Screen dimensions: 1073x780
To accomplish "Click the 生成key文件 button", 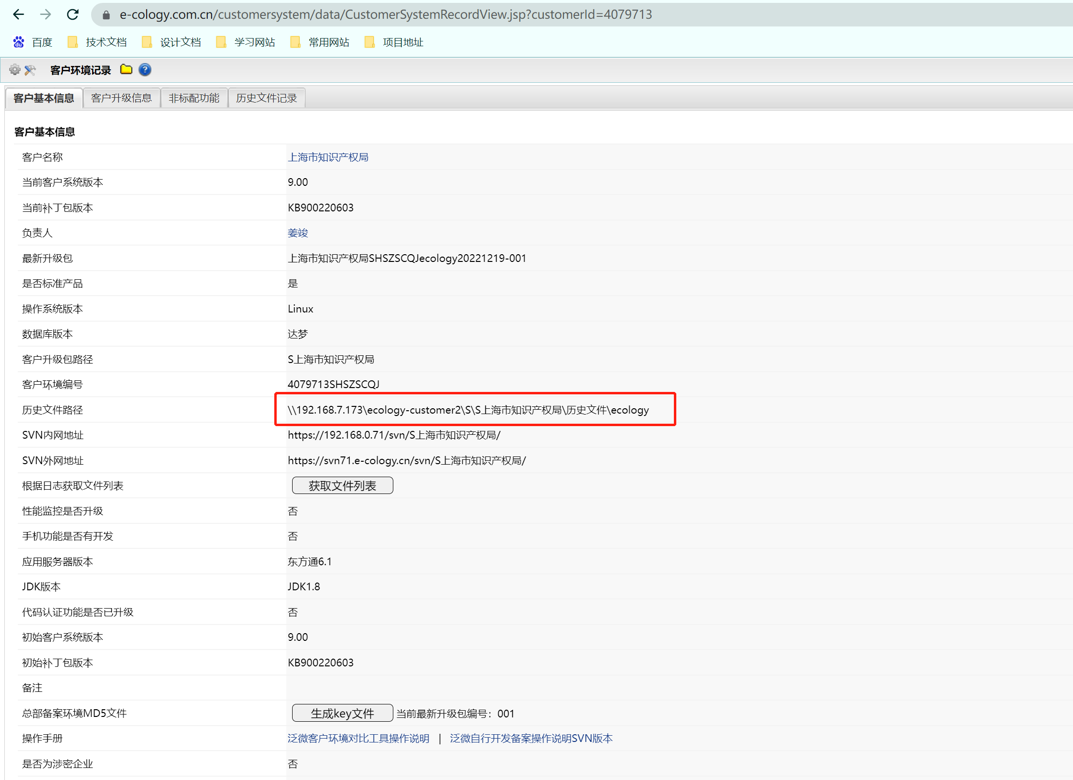I will (x=342, y=714).
